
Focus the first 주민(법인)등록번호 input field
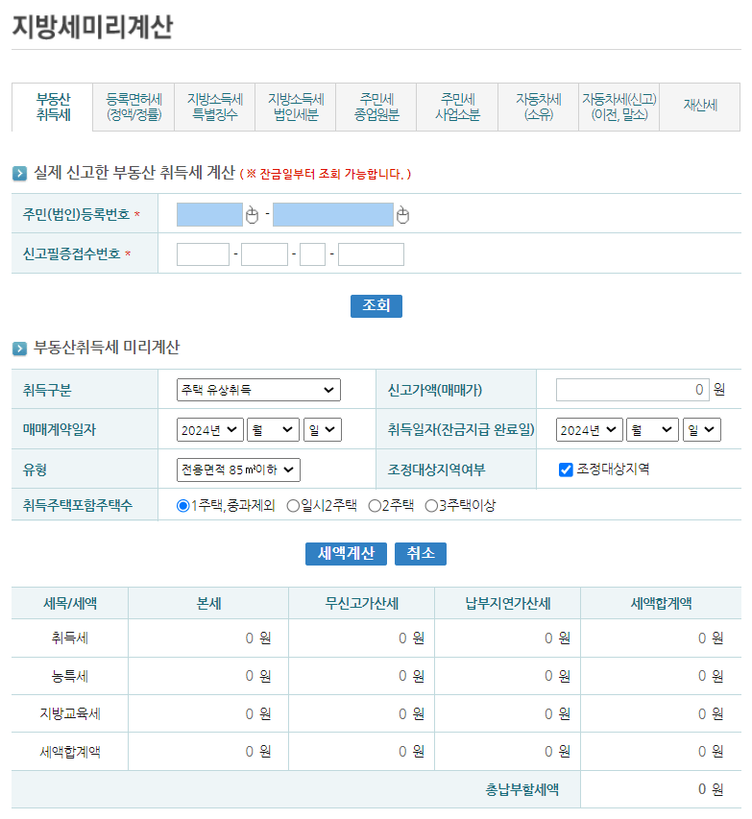click(209, 215)
